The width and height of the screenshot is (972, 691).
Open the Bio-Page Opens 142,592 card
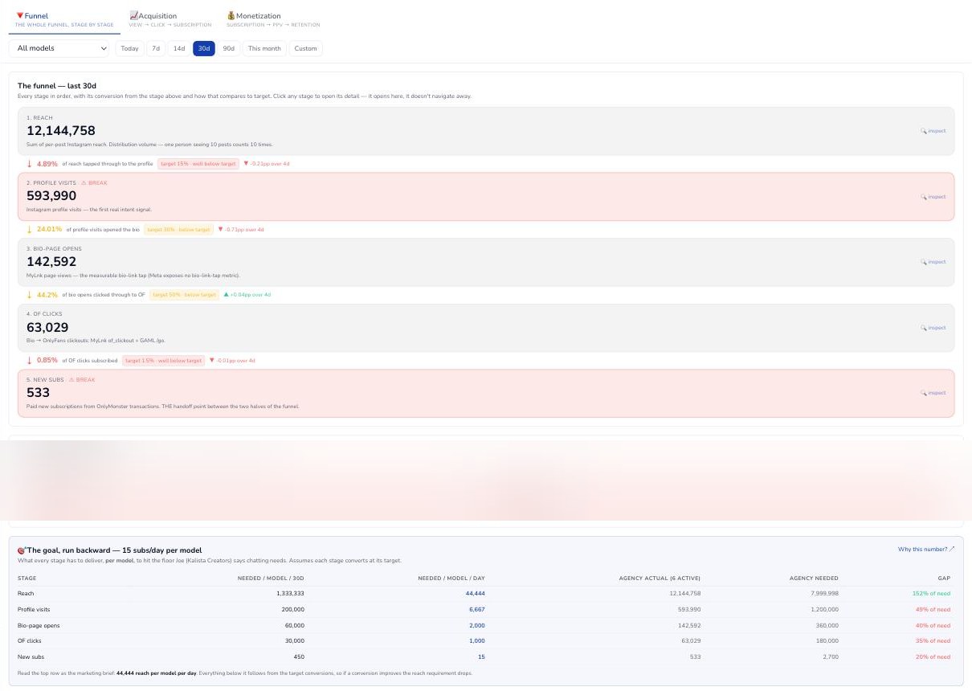pos(486,262)
